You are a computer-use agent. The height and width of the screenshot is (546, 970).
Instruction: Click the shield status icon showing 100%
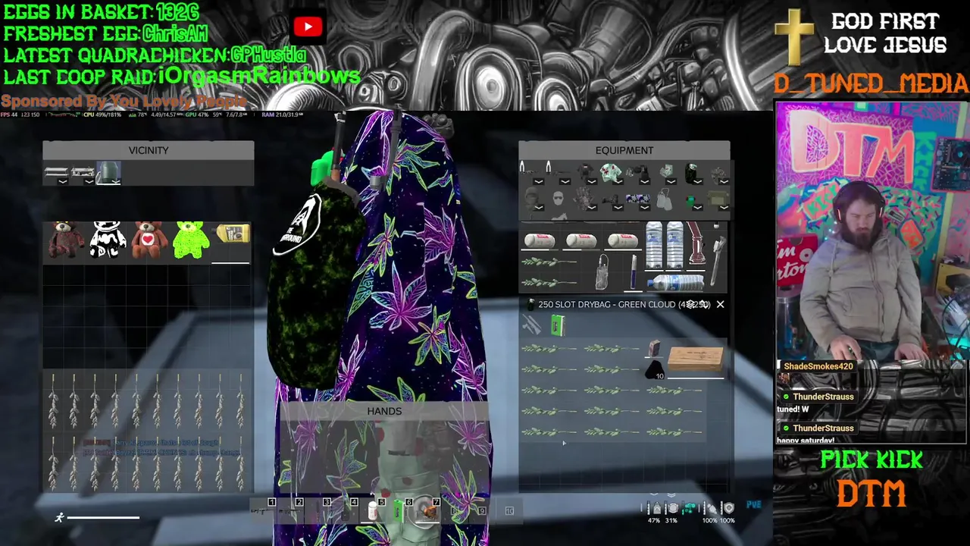click(x=728, y=507)
